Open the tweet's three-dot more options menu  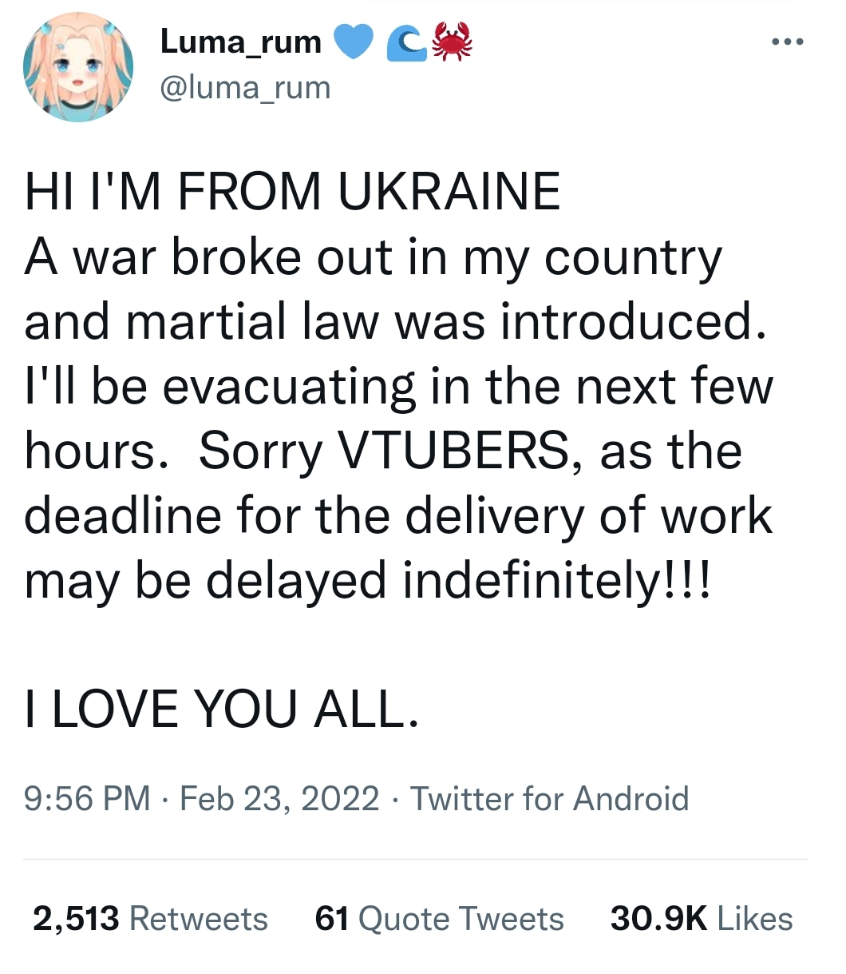788,42
